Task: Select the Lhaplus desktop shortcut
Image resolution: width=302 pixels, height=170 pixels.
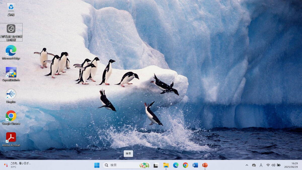Action: point(11,94)
